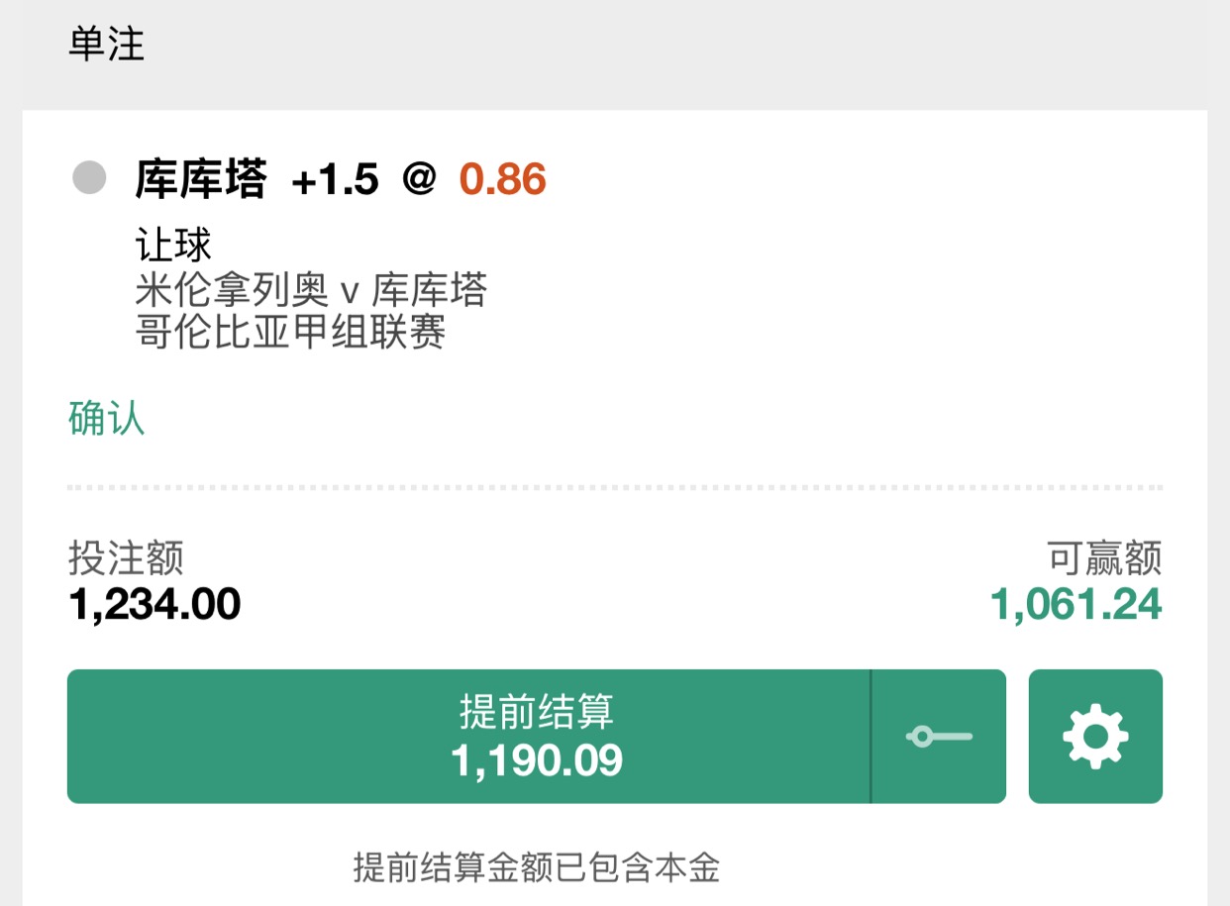Click the dotted divider under 确认
1230x906 pixels.
click(614, 487)
